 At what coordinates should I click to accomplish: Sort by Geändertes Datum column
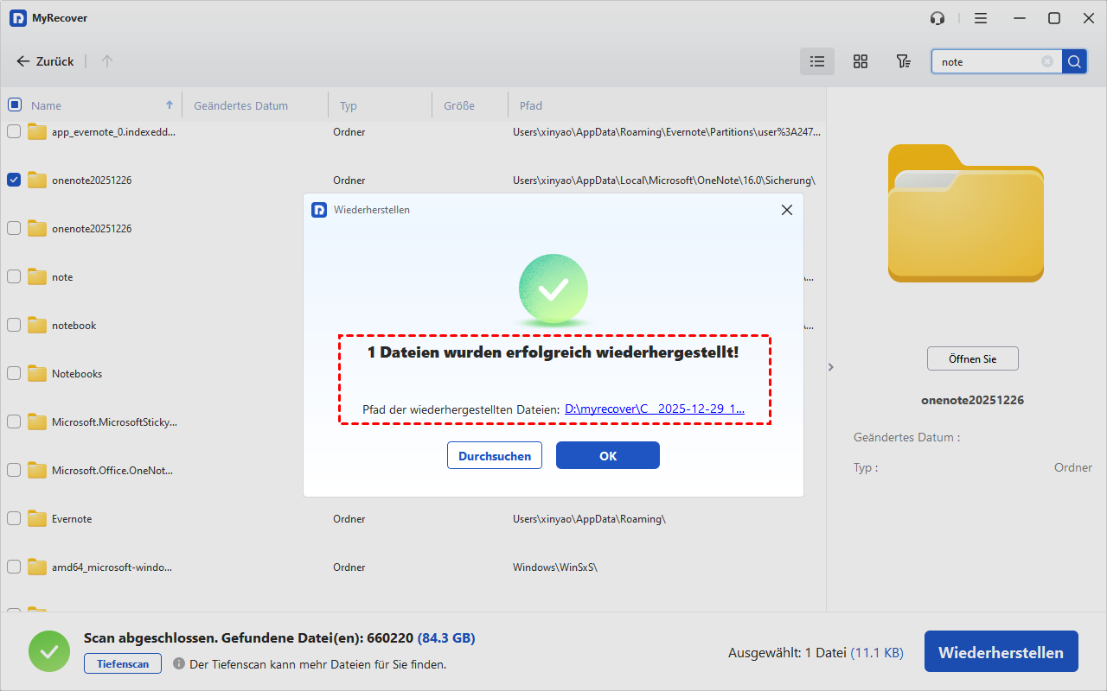(x=241, y=105)
